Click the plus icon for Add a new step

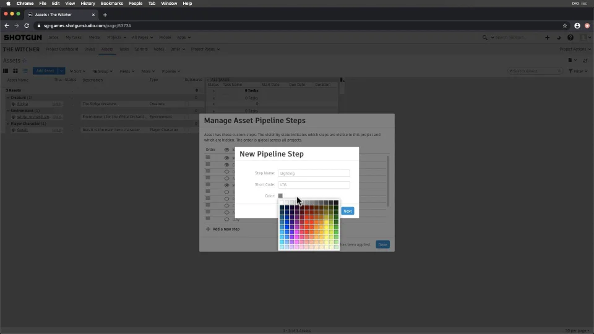point(208,229)
